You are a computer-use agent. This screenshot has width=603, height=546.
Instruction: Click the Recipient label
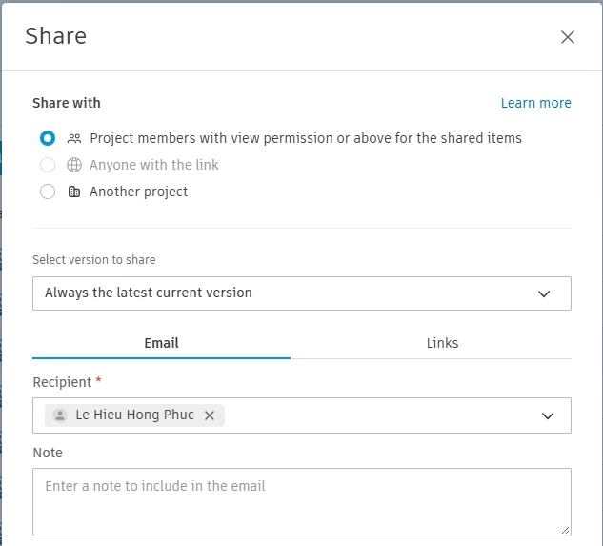click(x=62, y=382)
